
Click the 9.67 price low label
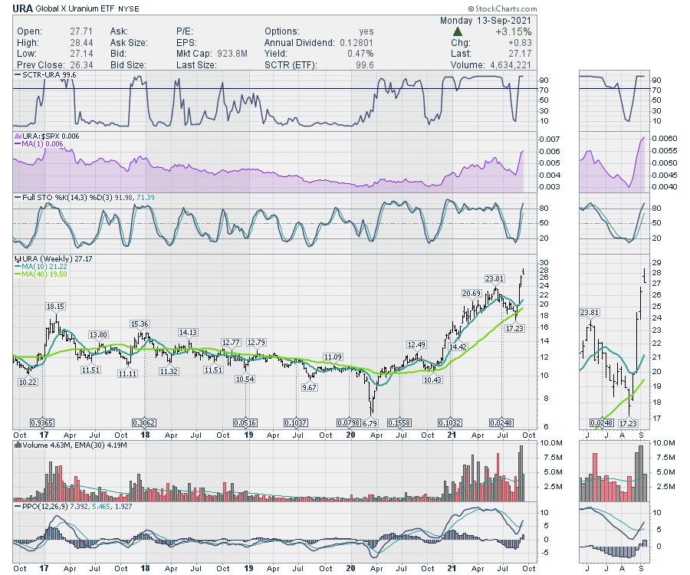click(310, 388)
